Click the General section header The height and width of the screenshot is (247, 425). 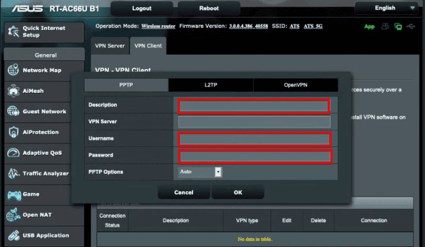44,55
